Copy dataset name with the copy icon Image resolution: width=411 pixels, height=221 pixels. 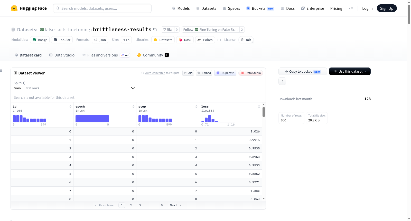point(155,30)
